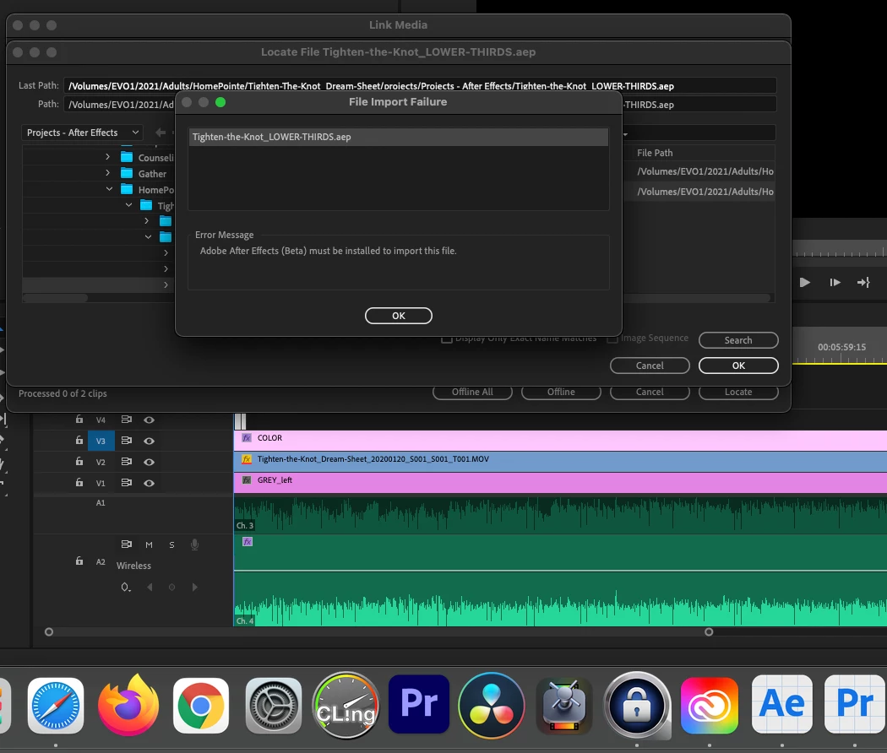Cancel the Locate File window
This screenshot has width=887, height=753.
pyautogui.click(x=650, y=366)
